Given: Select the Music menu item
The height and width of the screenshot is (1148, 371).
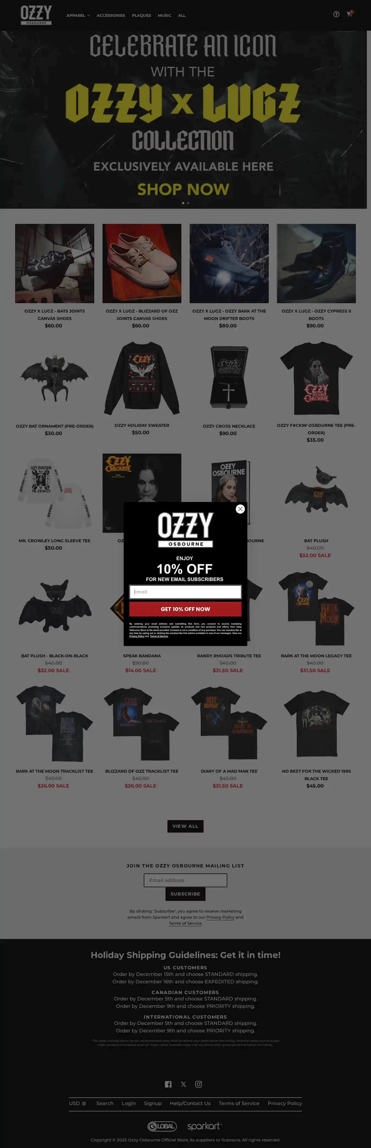Looking at the screenshot, I should click(165, 16).
